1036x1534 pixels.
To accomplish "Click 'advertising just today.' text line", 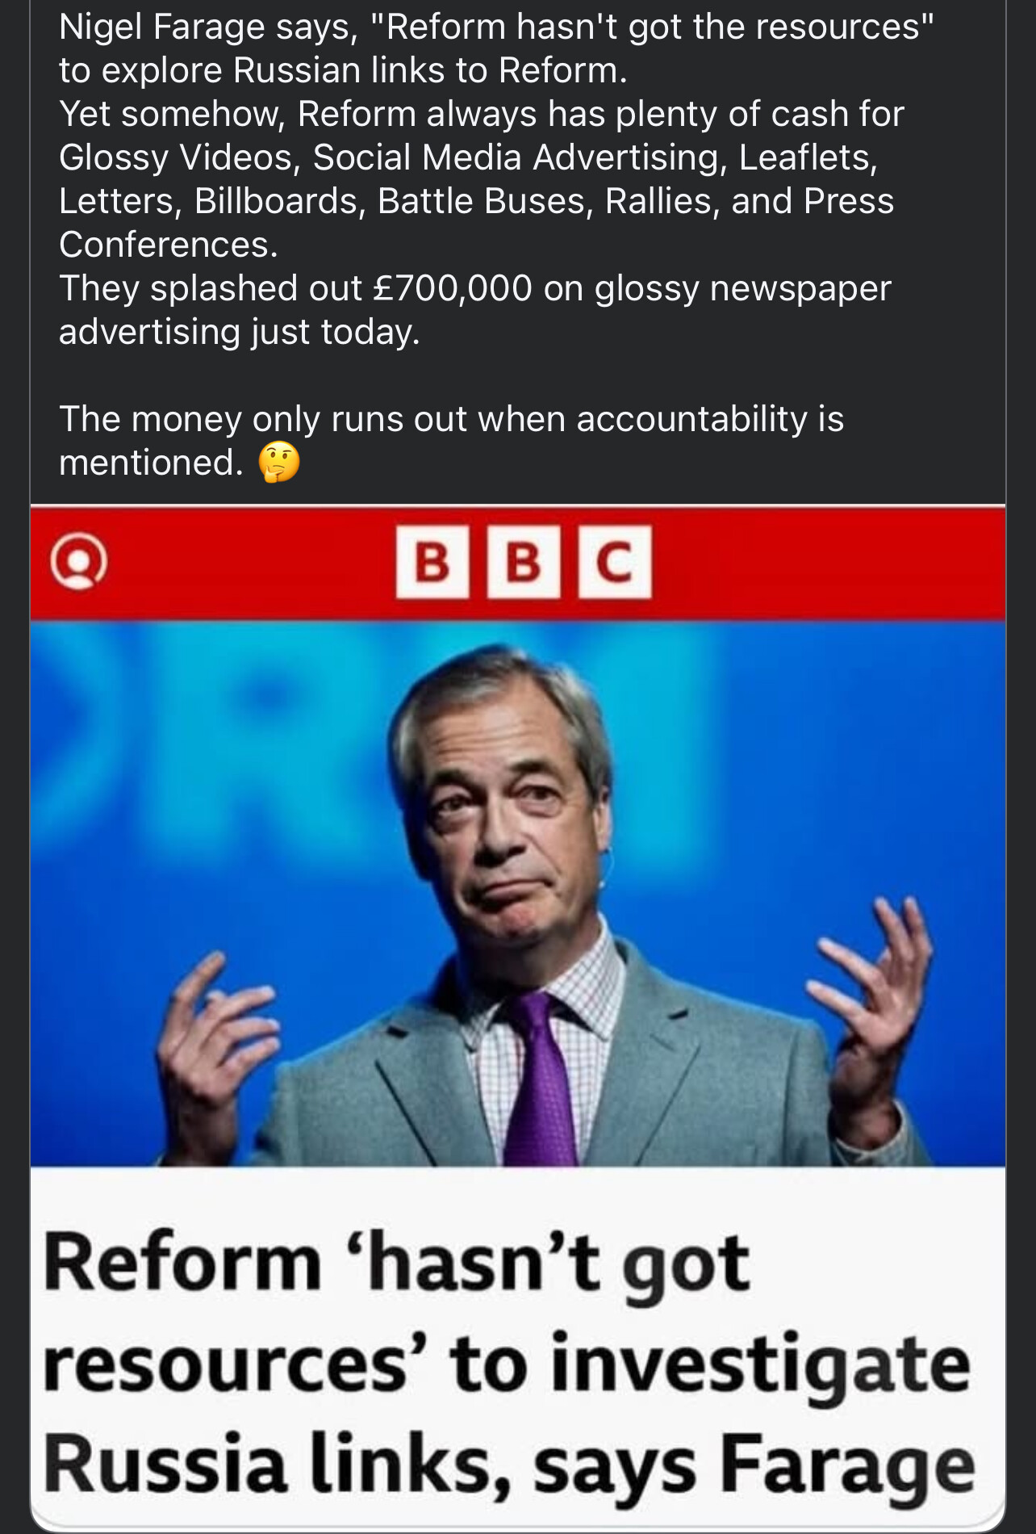I will 239,332.
